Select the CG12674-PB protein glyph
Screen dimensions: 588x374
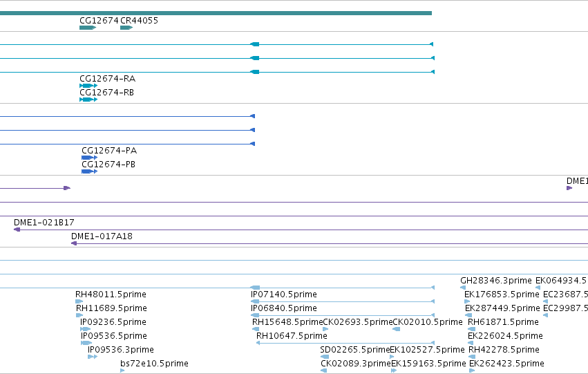click(x=90, y=171)
